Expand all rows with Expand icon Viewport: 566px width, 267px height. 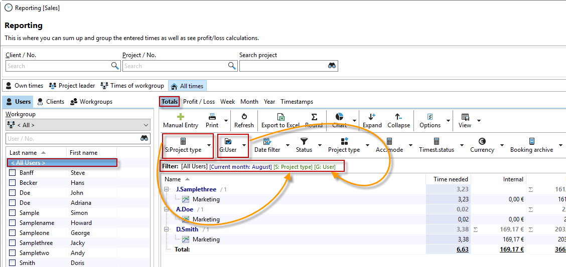[x=372, y=116]
